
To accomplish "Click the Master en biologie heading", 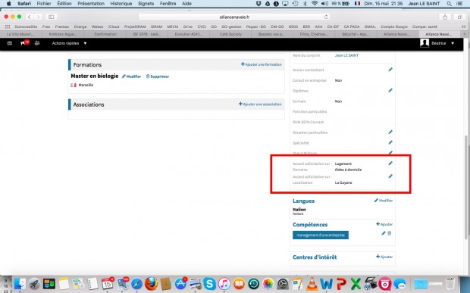I will point(95,76).
